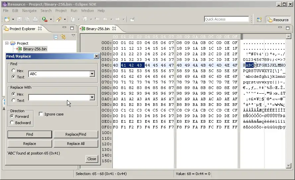Open the Window menu
This screenshot has height=180, width=295.
(x=87, y=11)
